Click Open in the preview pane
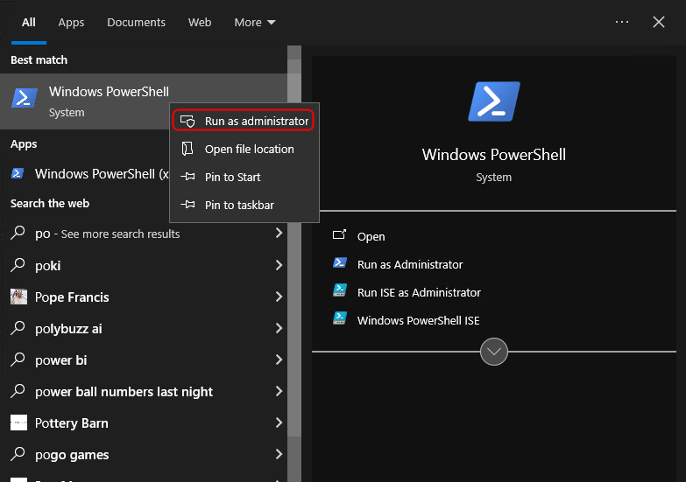Viewport: 686px width, 482px height. click(x=371, y=236)
